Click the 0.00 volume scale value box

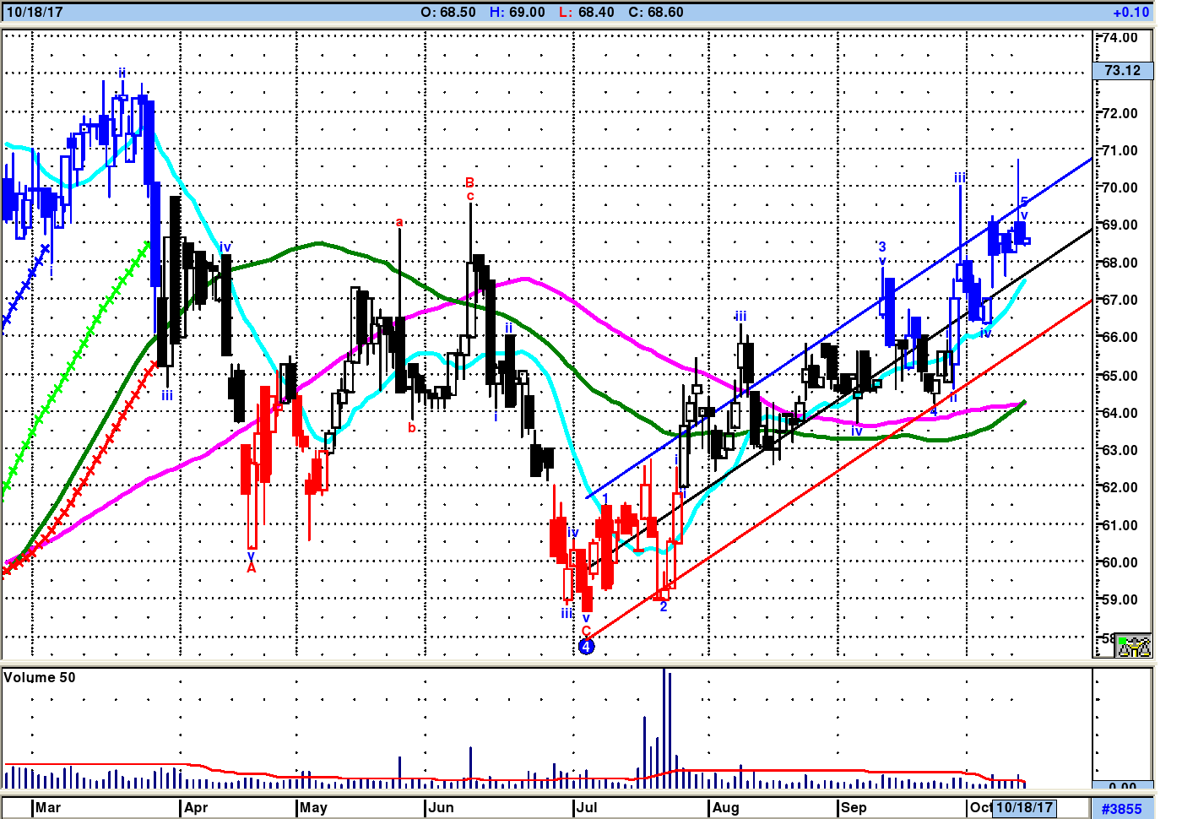(x=1122, y=787)
